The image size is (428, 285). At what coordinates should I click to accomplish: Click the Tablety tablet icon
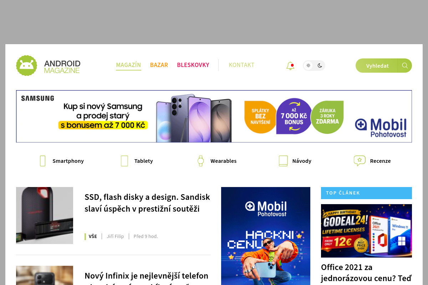point(124,161)
